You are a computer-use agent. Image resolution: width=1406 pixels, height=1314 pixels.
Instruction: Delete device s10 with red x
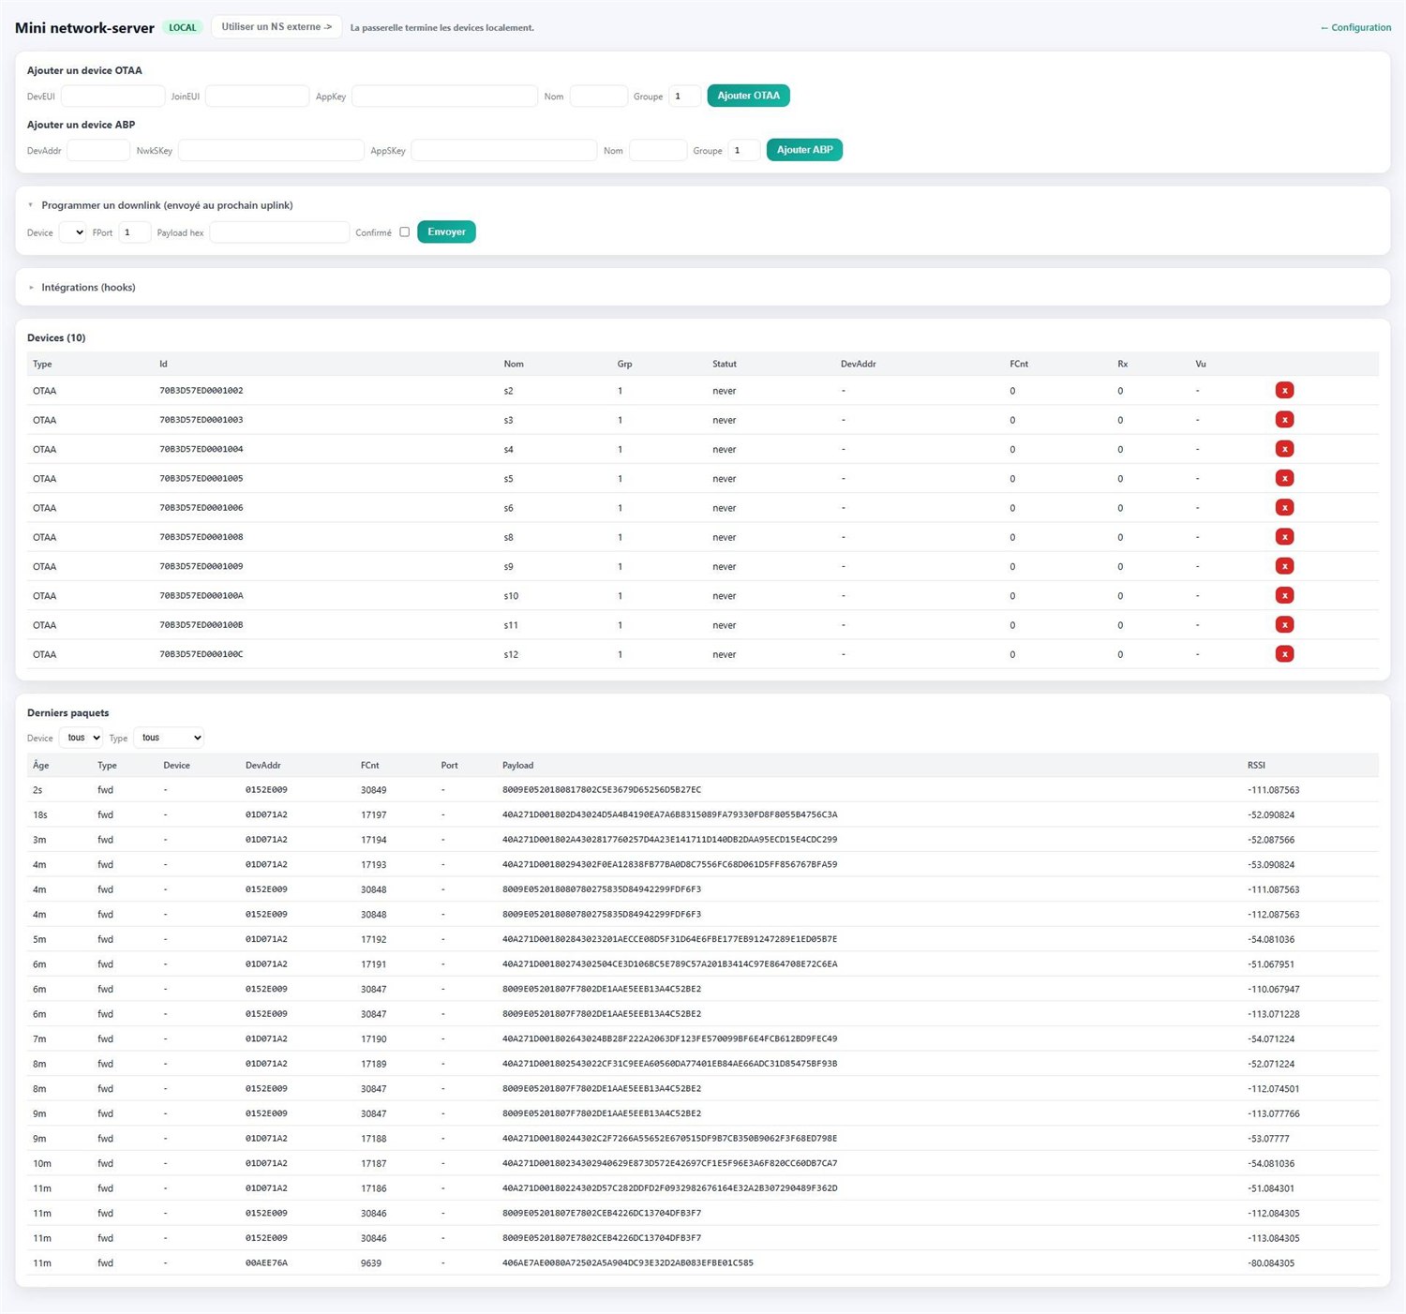coord(1284,595)
